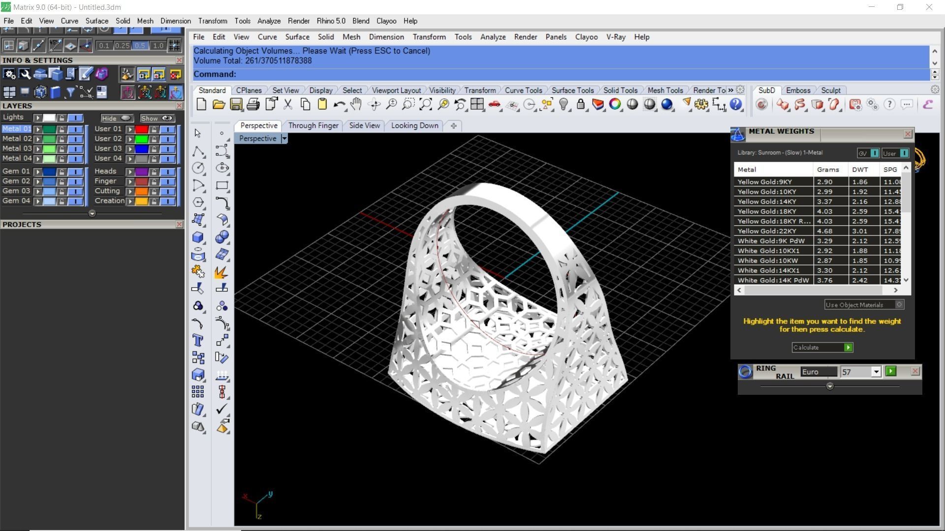Open the Dimension menu in Rhino menu bar
The image size is (945, 531).
click(386, 37)
